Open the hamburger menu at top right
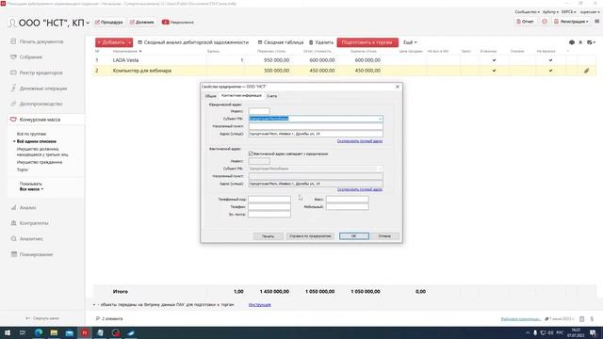Viewport: 603px width, 339px height. click(x=596, y=22)
